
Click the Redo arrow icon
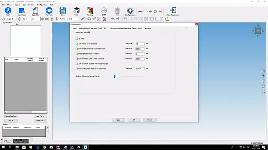point(118,19)
